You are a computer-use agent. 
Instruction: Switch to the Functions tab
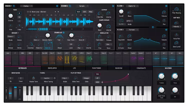tap(97, 68)
